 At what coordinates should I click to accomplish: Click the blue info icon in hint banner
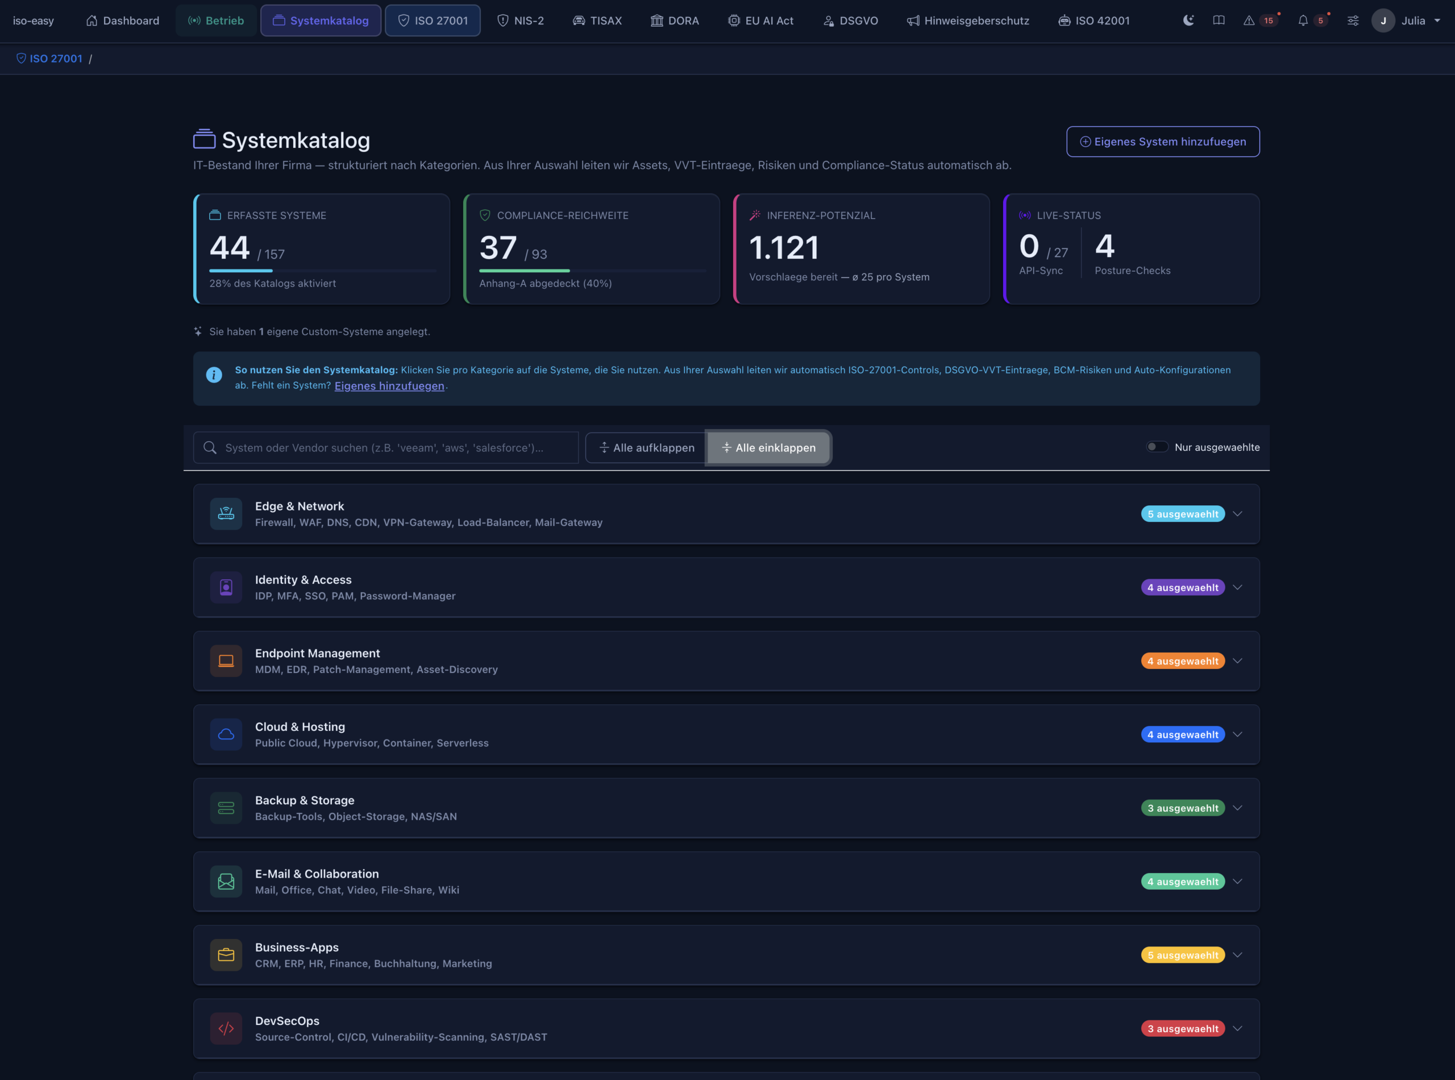[x=214, y=375]
